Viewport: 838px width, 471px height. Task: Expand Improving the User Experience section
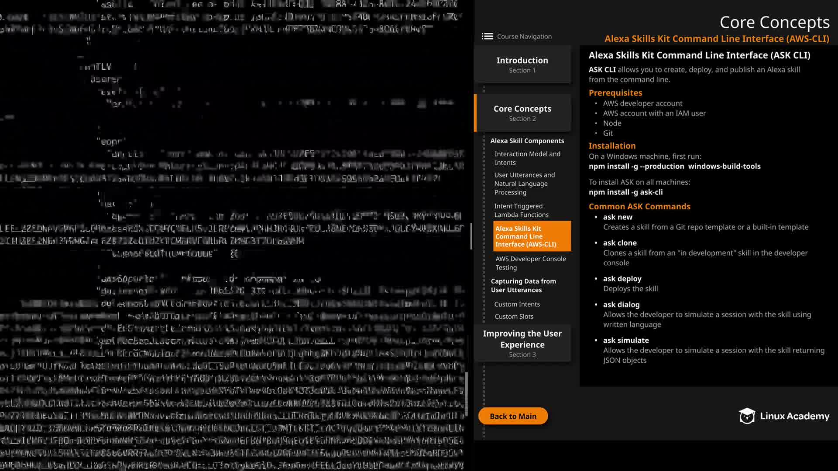coord(522,344)
